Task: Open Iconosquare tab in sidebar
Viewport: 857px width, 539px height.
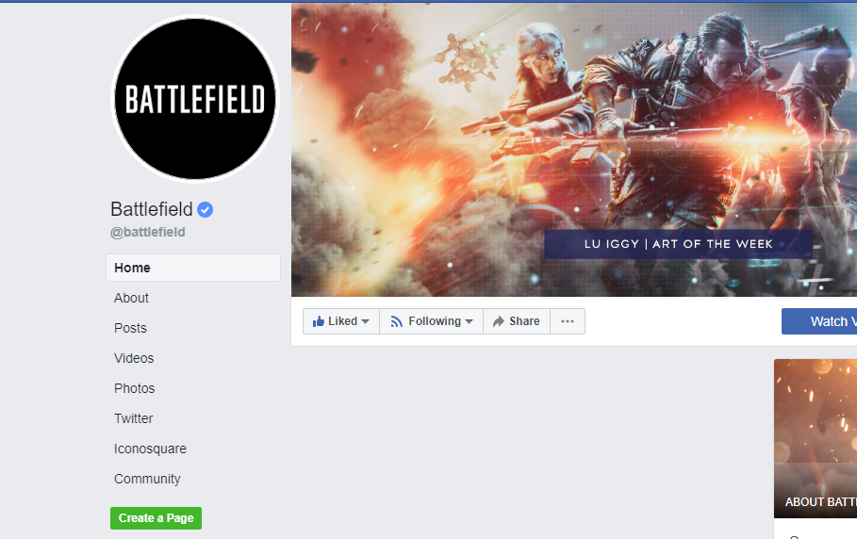Action: (x=150, y=449)
